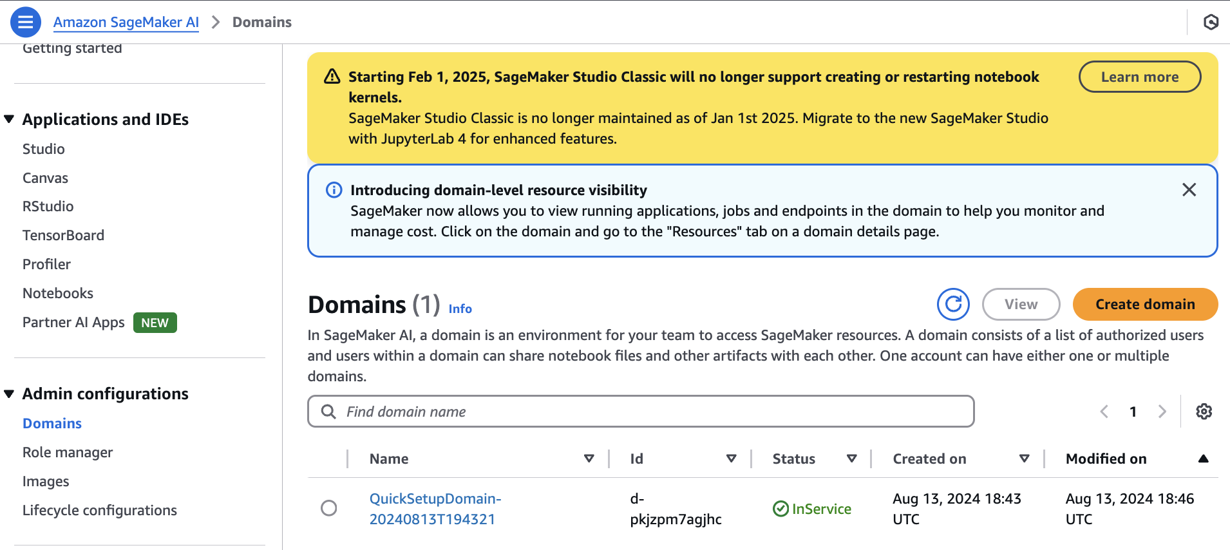This screenshot has width=1230, height=550.
Task: Open Partner AI Apps in sidebar
Action: [73, 322]
